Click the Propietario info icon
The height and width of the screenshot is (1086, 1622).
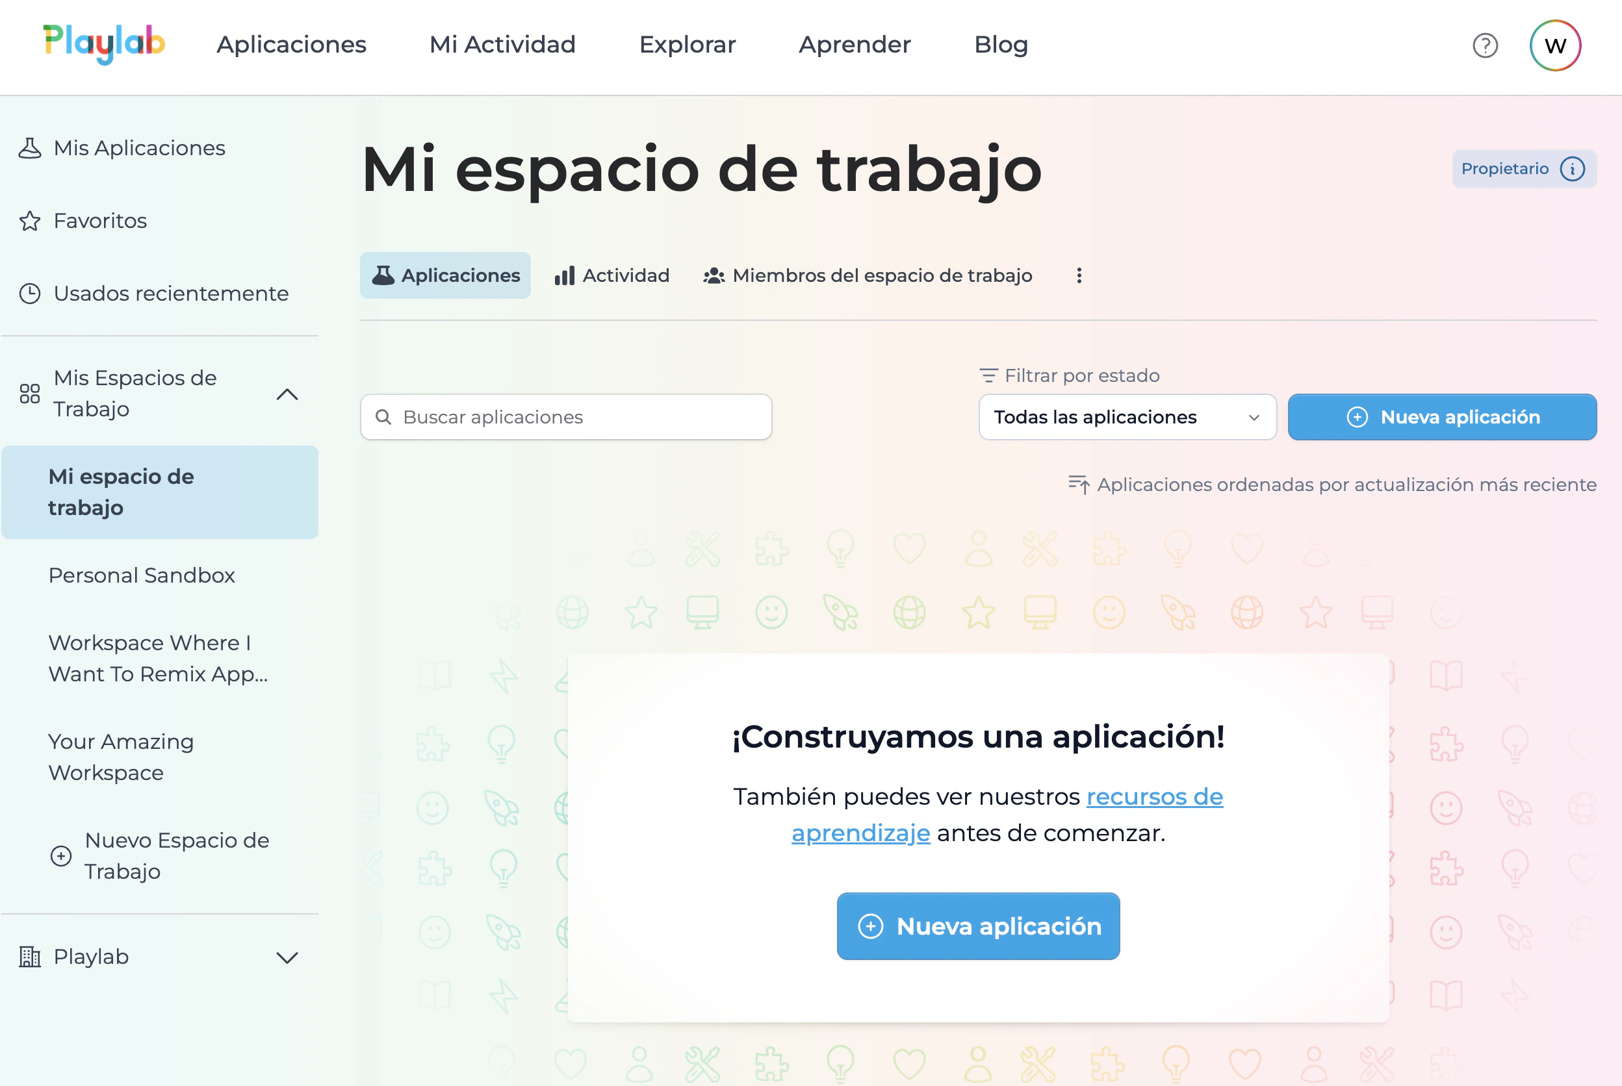point(1572,169)
